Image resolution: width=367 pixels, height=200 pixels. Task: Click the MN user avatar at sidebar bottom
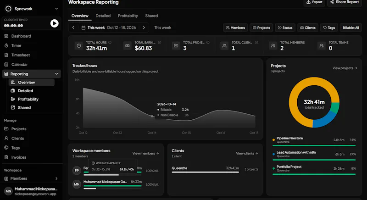(x=8, y=191)
